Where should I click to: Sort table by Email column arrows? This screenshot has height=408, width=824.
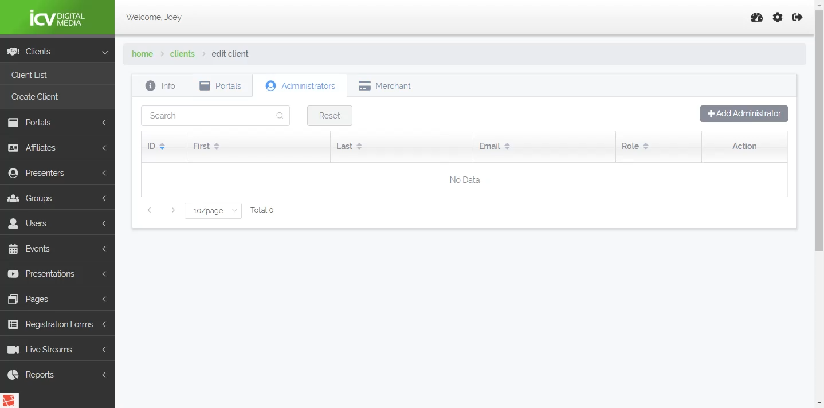click(x=507, y=146)
